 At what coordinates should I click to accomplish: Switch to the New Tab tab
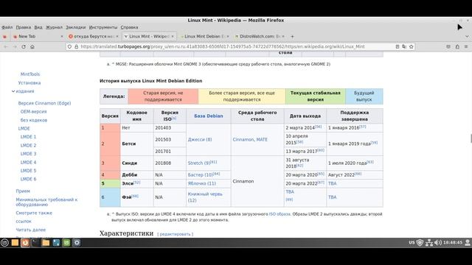[38, 36]
